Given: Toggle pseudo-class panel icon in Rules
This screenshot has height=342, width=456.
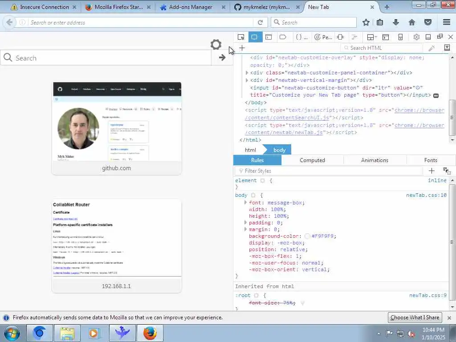Looking at the screenshot, I should click(x=447, y=171).
